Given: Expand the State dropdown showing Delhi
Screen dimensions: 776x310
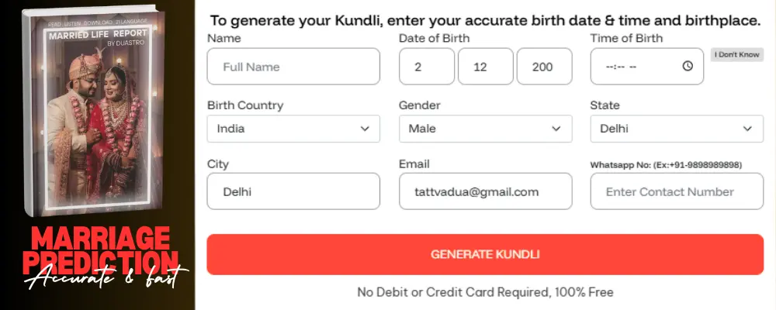Looking at the screenshot, I should (676, 129).
